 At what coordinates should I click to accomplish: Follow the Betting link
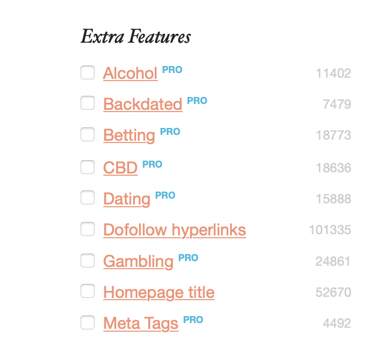point(129,136)
